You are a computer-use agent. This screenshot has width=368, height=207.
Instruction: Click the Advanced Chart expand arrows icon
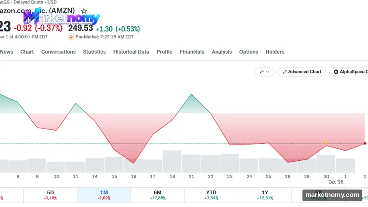point(285,72)
